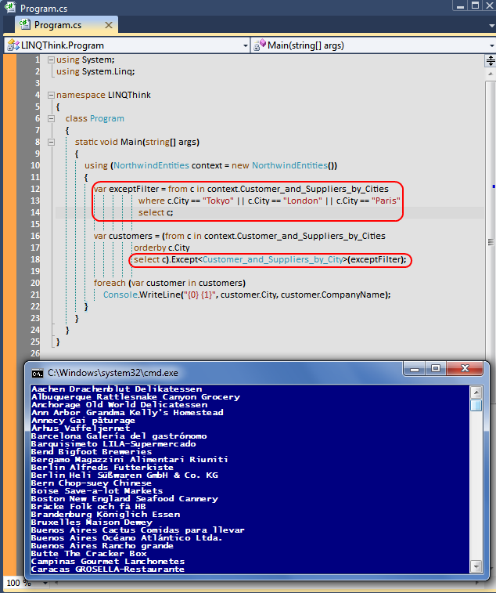Click the console scrollbar thumb
The height and width of the screenshot is (593, 496).
click(x=476, y=405)
